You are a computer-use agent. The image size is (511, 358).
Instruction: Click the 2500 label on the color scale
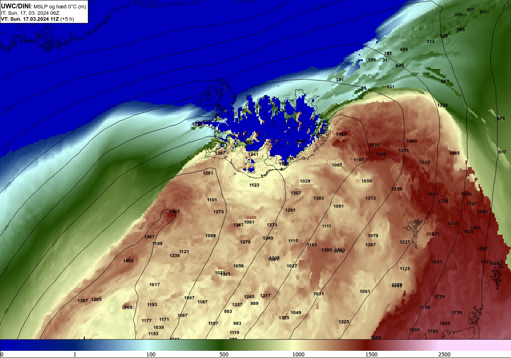click(x=444, y=354)
